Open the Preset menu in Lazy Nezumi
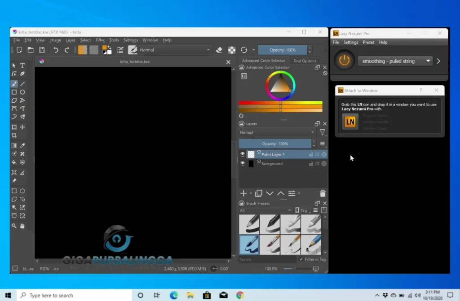 (368, 42)
